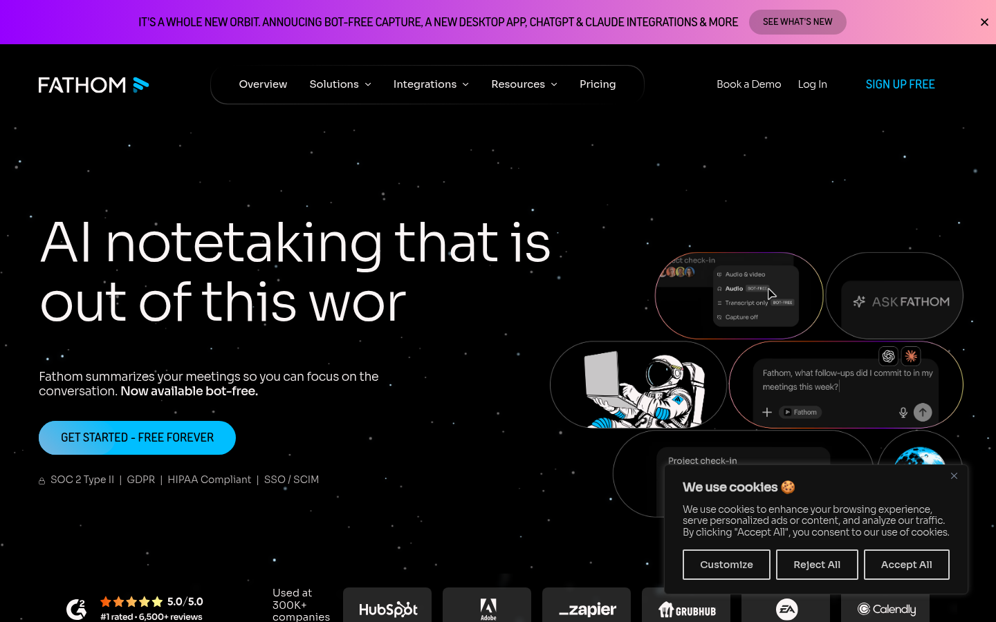This screenshot has height=622, width=996.
Task: Click the Fathom prompt text field
Action: point(847,380)
